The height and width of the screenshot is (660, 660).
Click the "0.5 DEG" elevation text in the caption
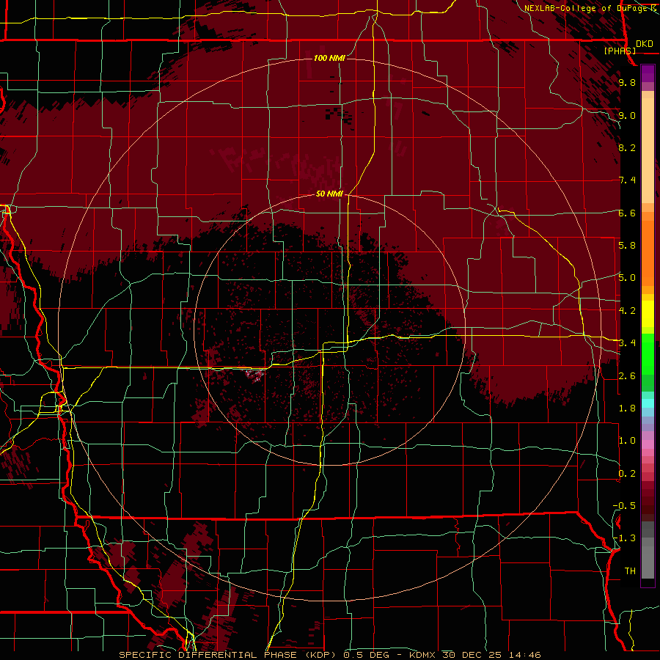[x=366, y=655]
